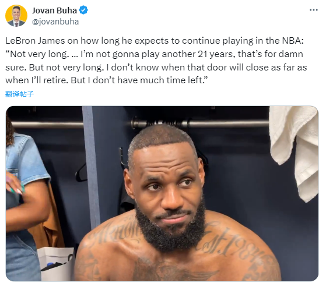
Task: Click the blue verified badge
Action: [x=83, y=10]
